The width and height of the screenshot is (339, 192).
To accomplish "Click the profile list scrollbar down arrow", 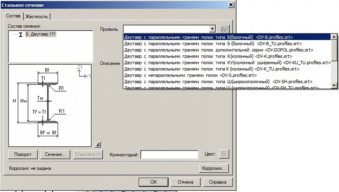I will click(x=334, y=85).
